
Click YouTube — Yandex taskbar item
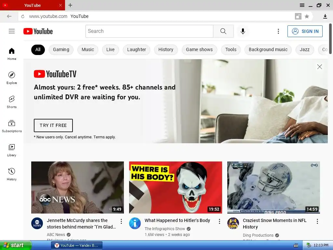(77, 245)
